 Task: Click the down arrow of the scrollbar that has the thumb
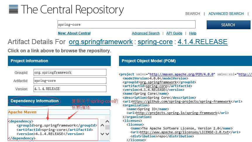click(x=107, y=134)
